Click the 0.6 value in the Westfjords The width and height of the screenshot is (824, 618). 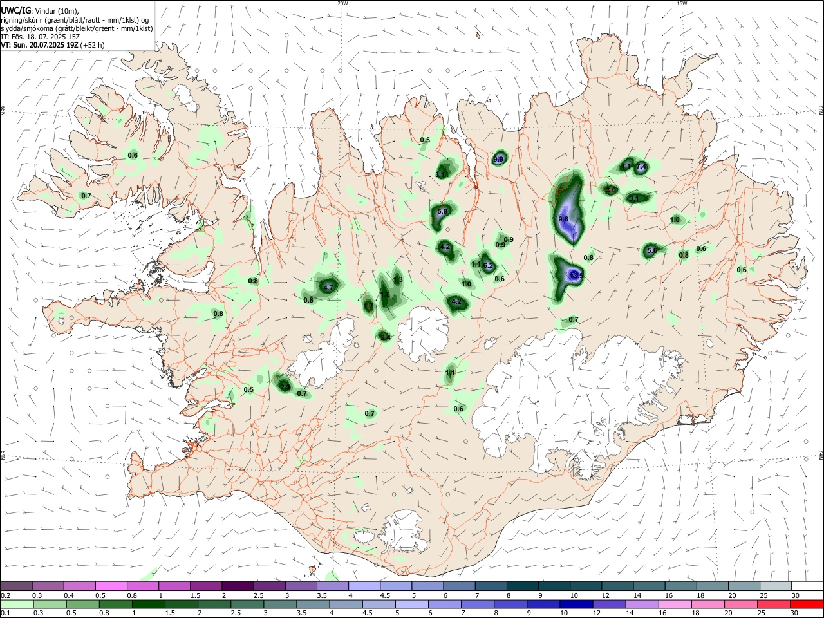point(133,155)
